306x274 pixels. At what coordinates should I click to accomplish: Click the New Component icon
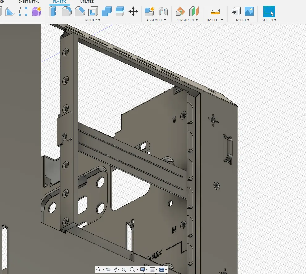(150, 11)
